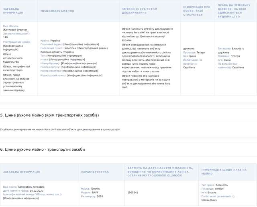Select the "Зв'язок із суб'єктом декларування" header
257x207 pixels.
click(140, 11)
